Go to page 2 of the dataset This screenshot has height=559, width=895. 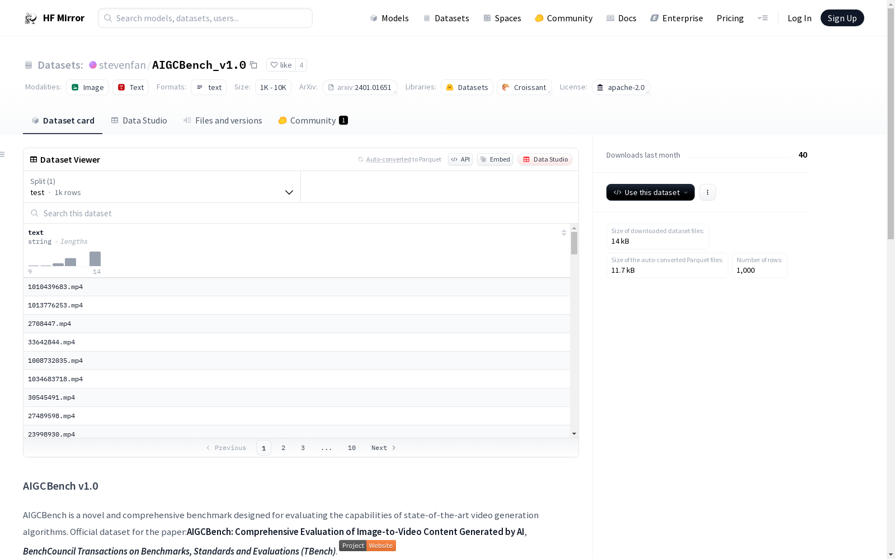(284, 448)
